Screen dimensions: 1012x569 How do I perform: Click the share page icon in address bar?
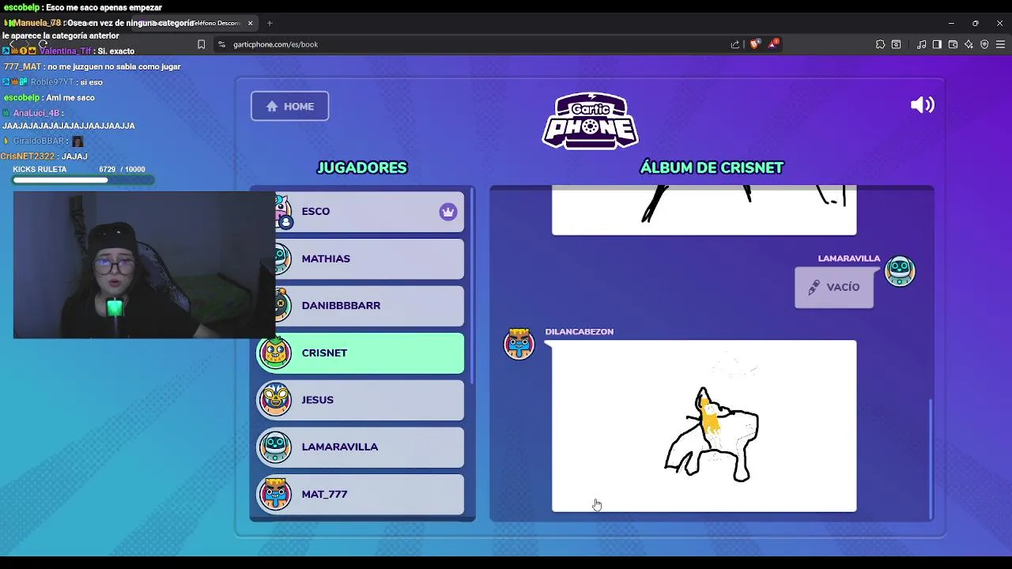(x=735, y=44)
